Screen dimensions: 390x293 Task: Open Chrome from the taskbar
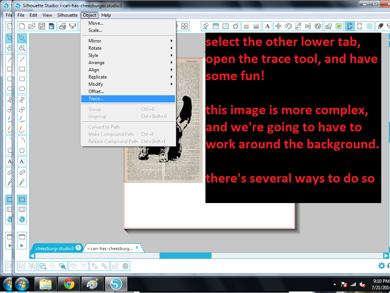coord(69,284)
